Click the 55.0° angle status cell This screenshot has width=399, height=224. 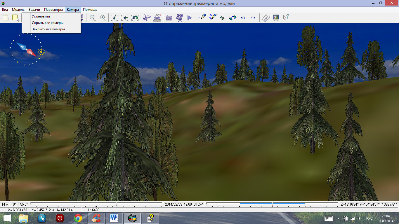click(24, 204)
